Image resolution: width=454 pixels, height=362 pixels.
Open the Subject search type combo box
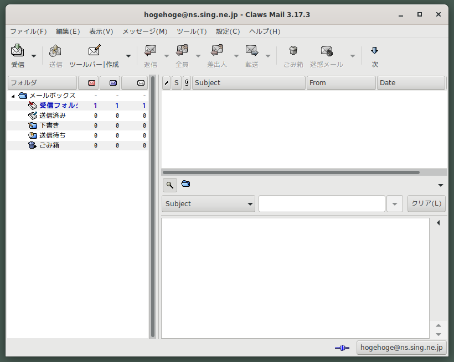pos(209,204)
